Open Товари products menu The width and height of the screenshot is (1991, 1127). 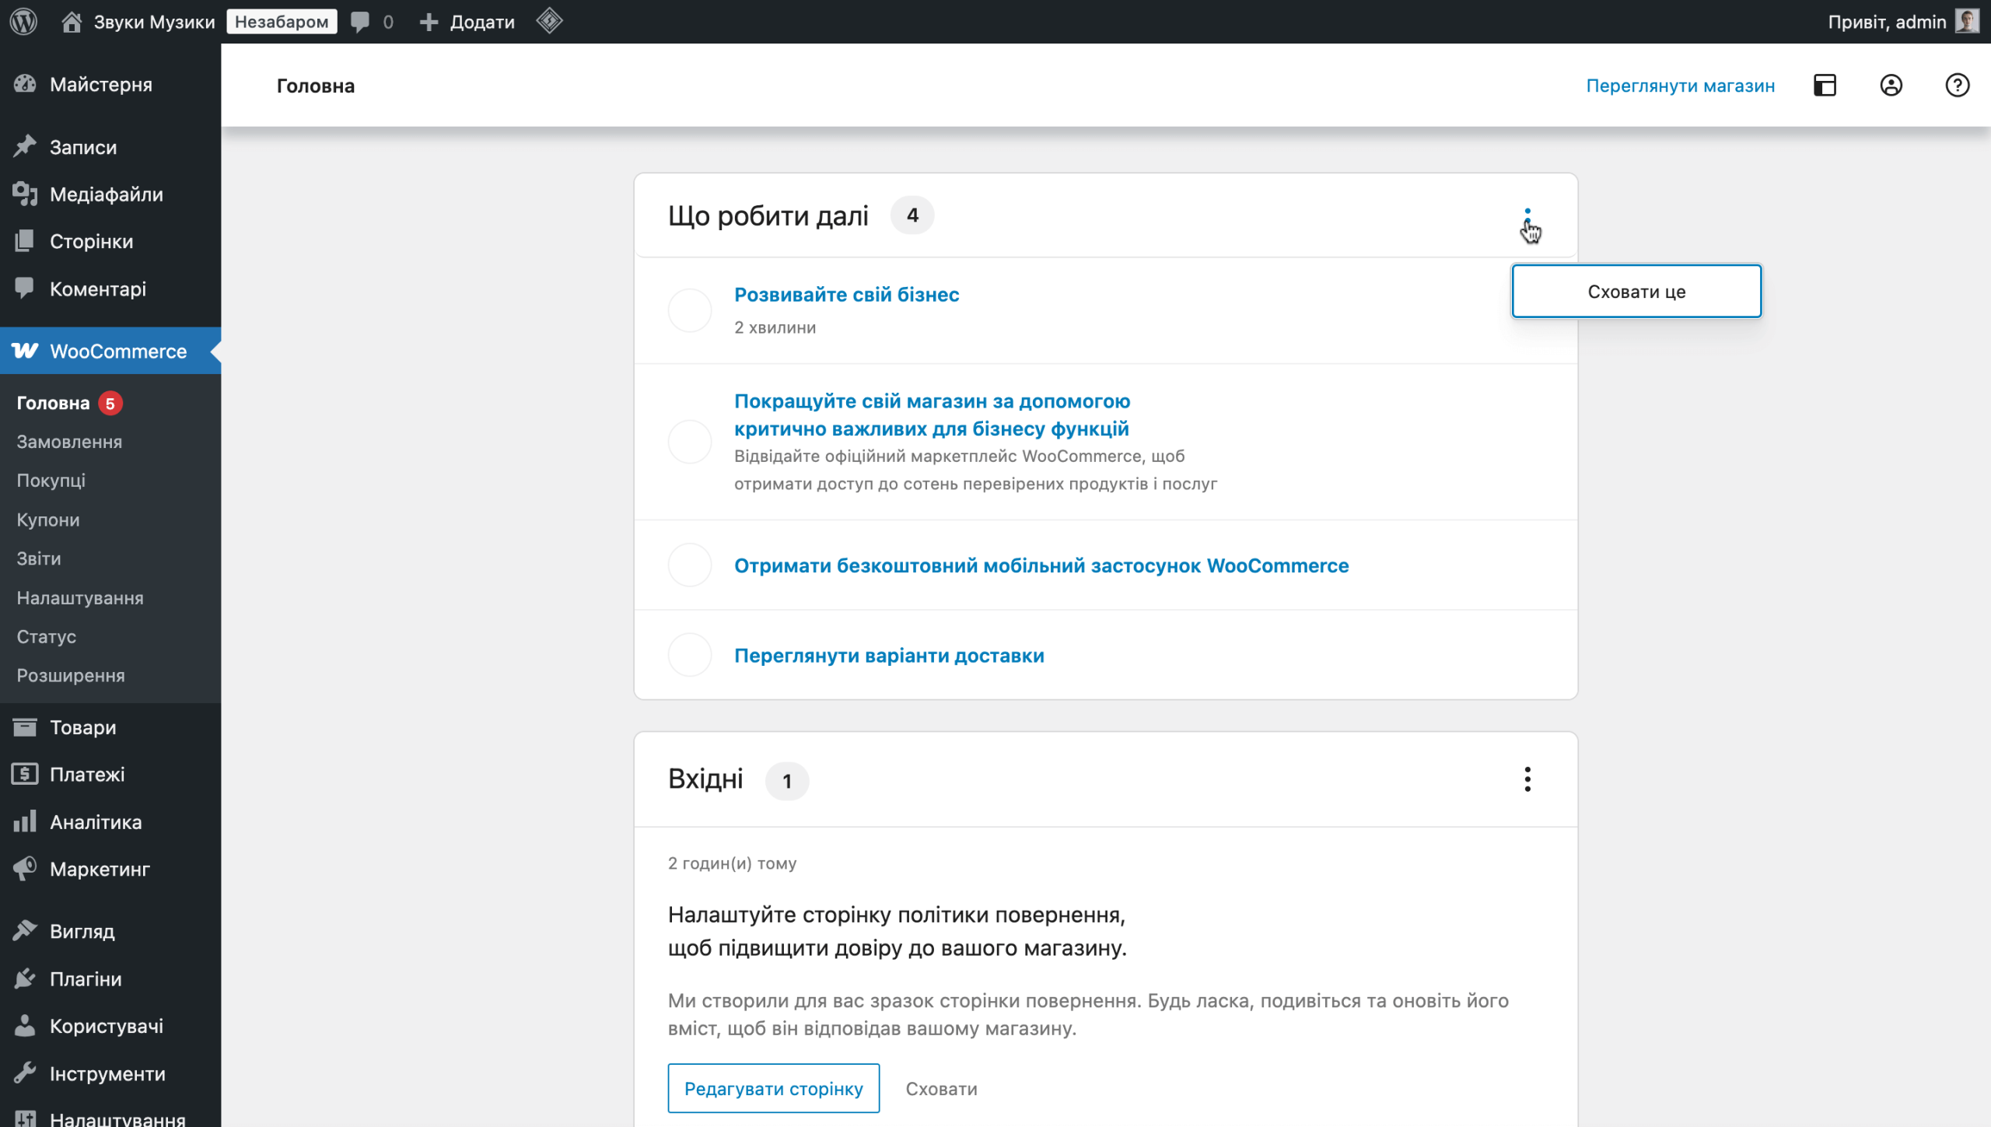pyautogui.click(x=110, y=727)
